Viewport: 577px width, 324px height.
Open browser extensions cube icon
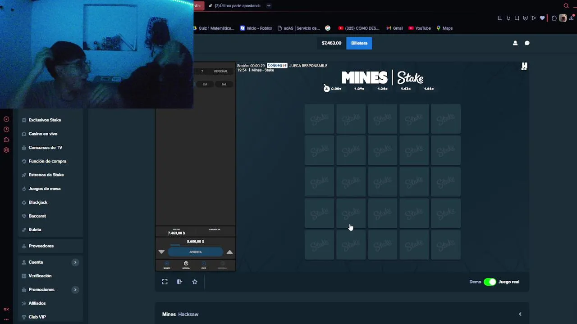pos(554,18)
